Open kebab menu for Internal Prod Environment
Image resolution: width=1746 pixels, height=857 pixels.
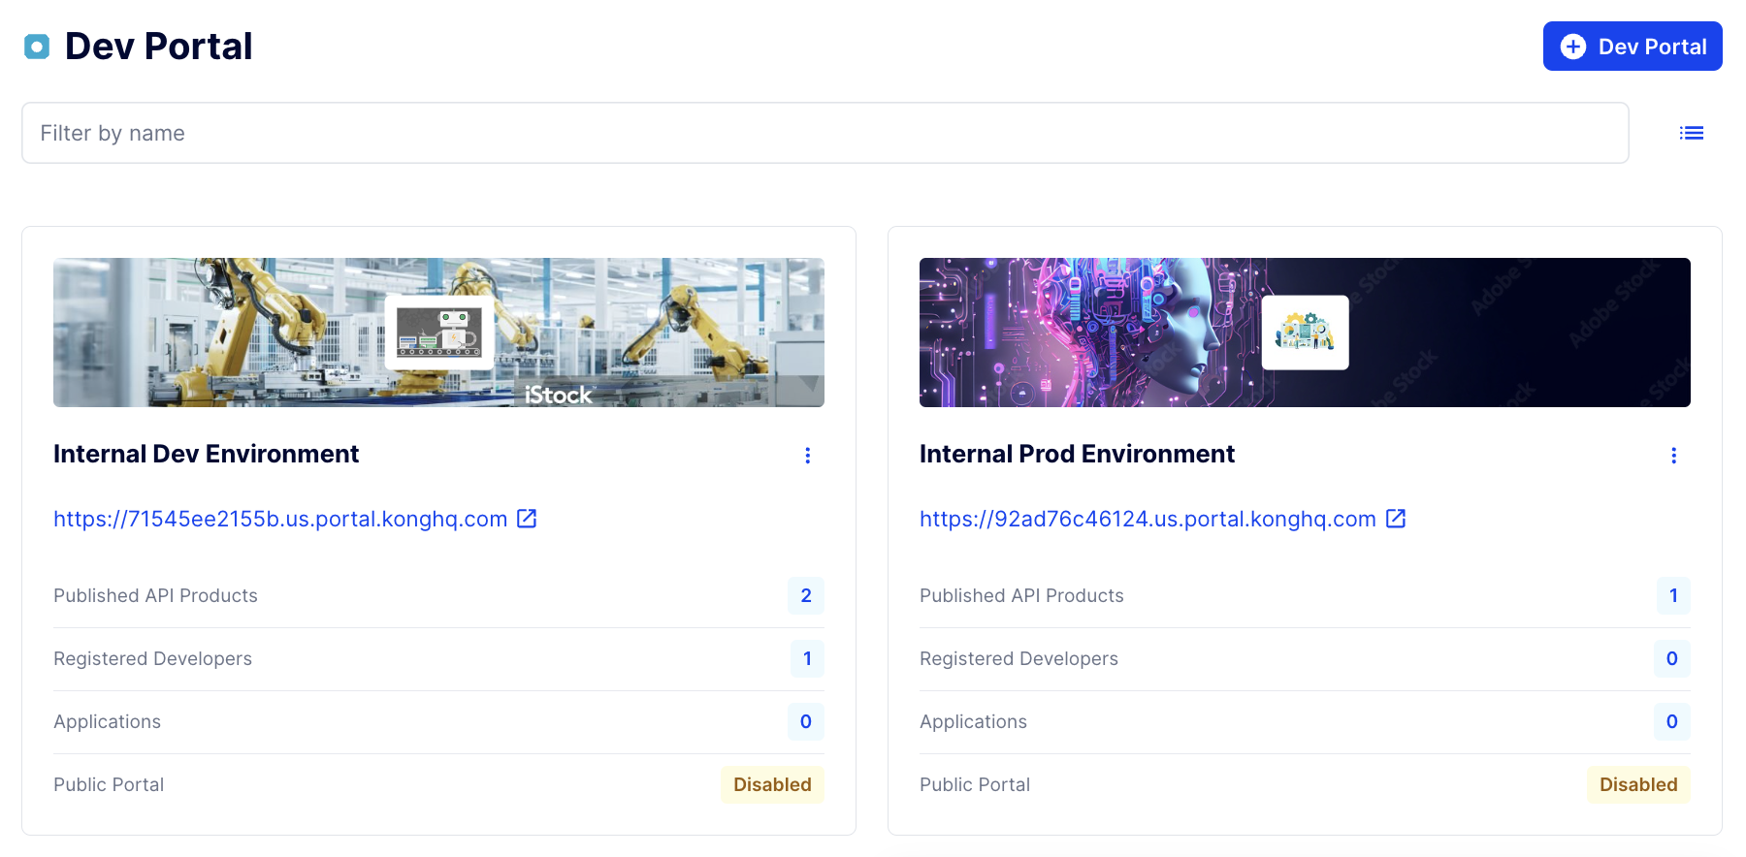point(1673,456)
